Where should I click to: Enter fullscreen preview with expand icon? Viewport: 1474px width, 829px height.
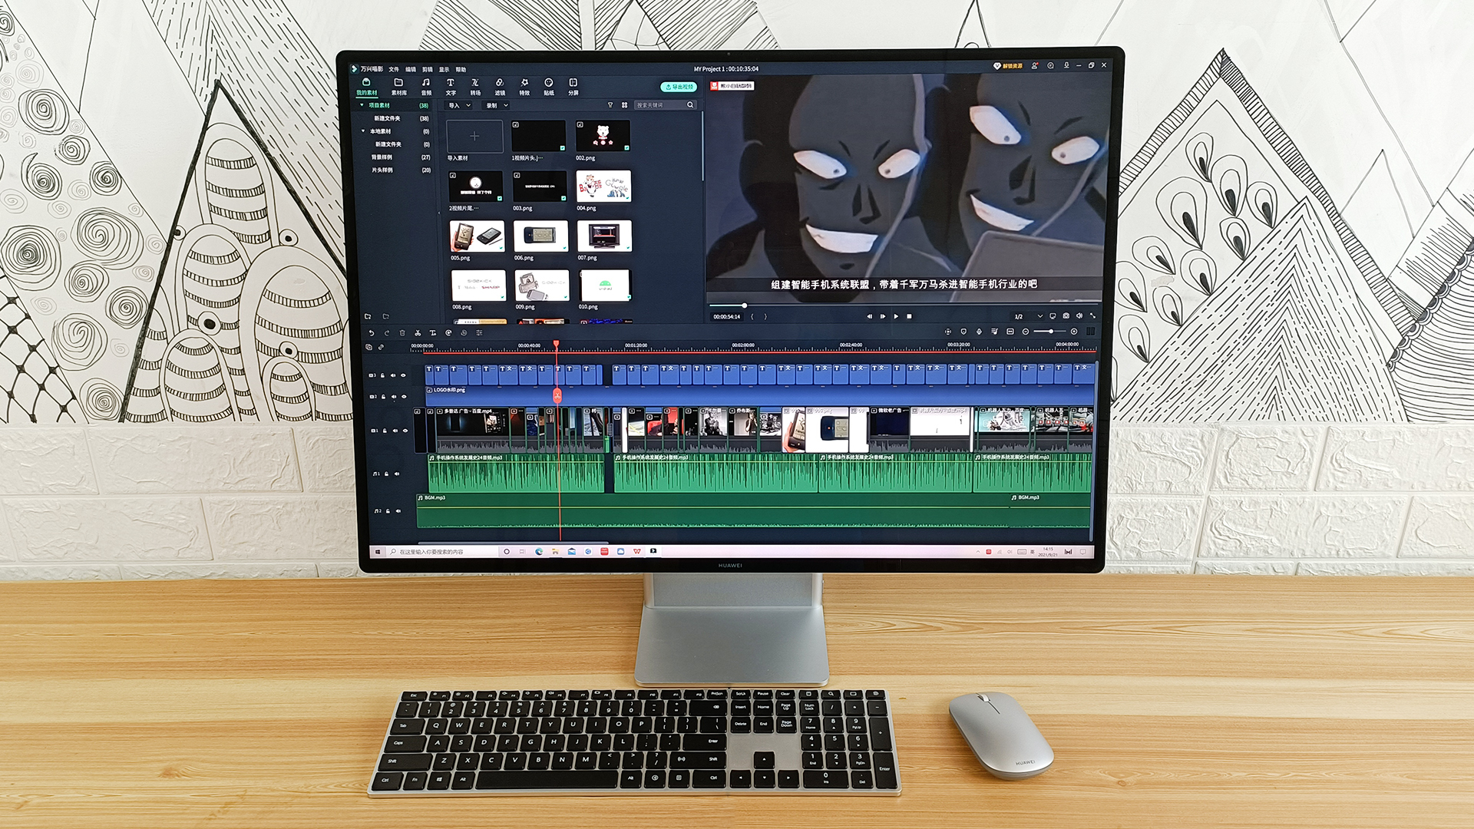[x=1092, y=316]
